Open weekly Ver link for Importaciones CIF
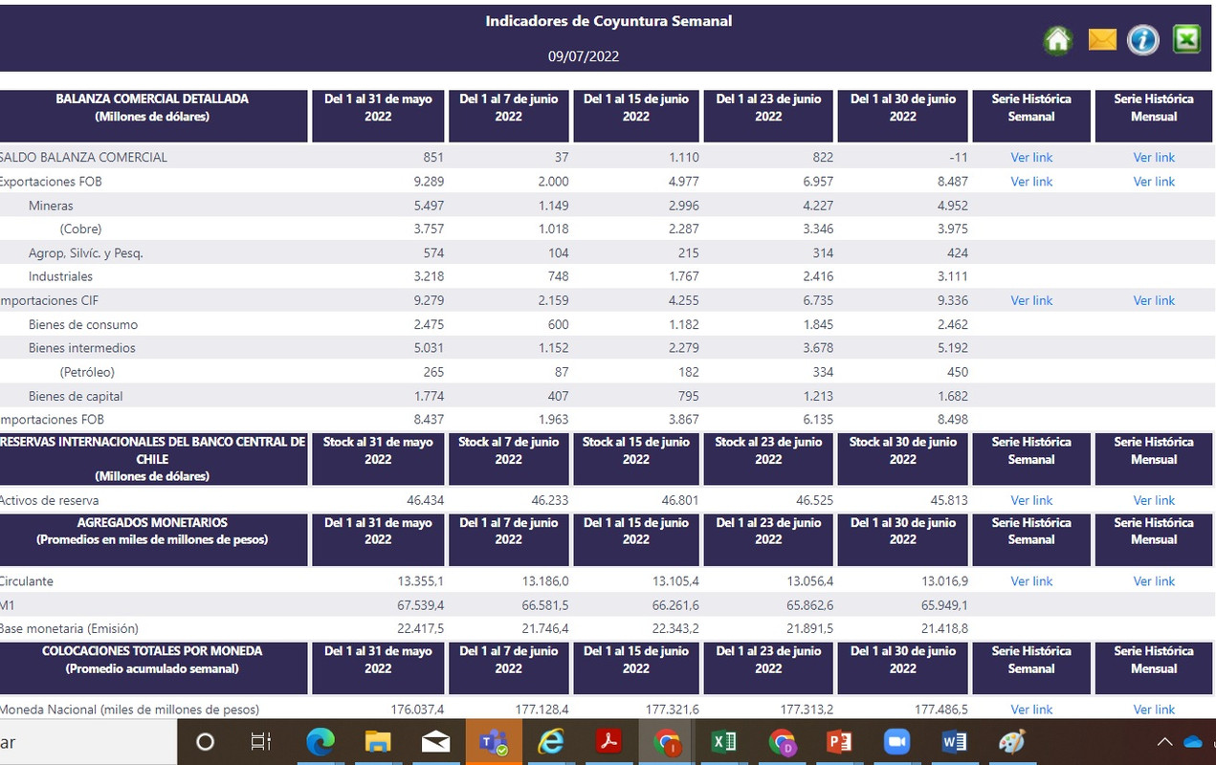 pyautogui.click(x=1031, y=300)
